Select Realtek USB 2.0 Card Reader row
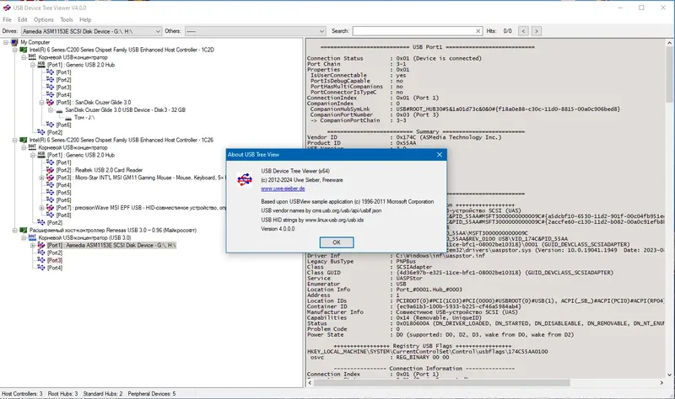 pos(100,170)
